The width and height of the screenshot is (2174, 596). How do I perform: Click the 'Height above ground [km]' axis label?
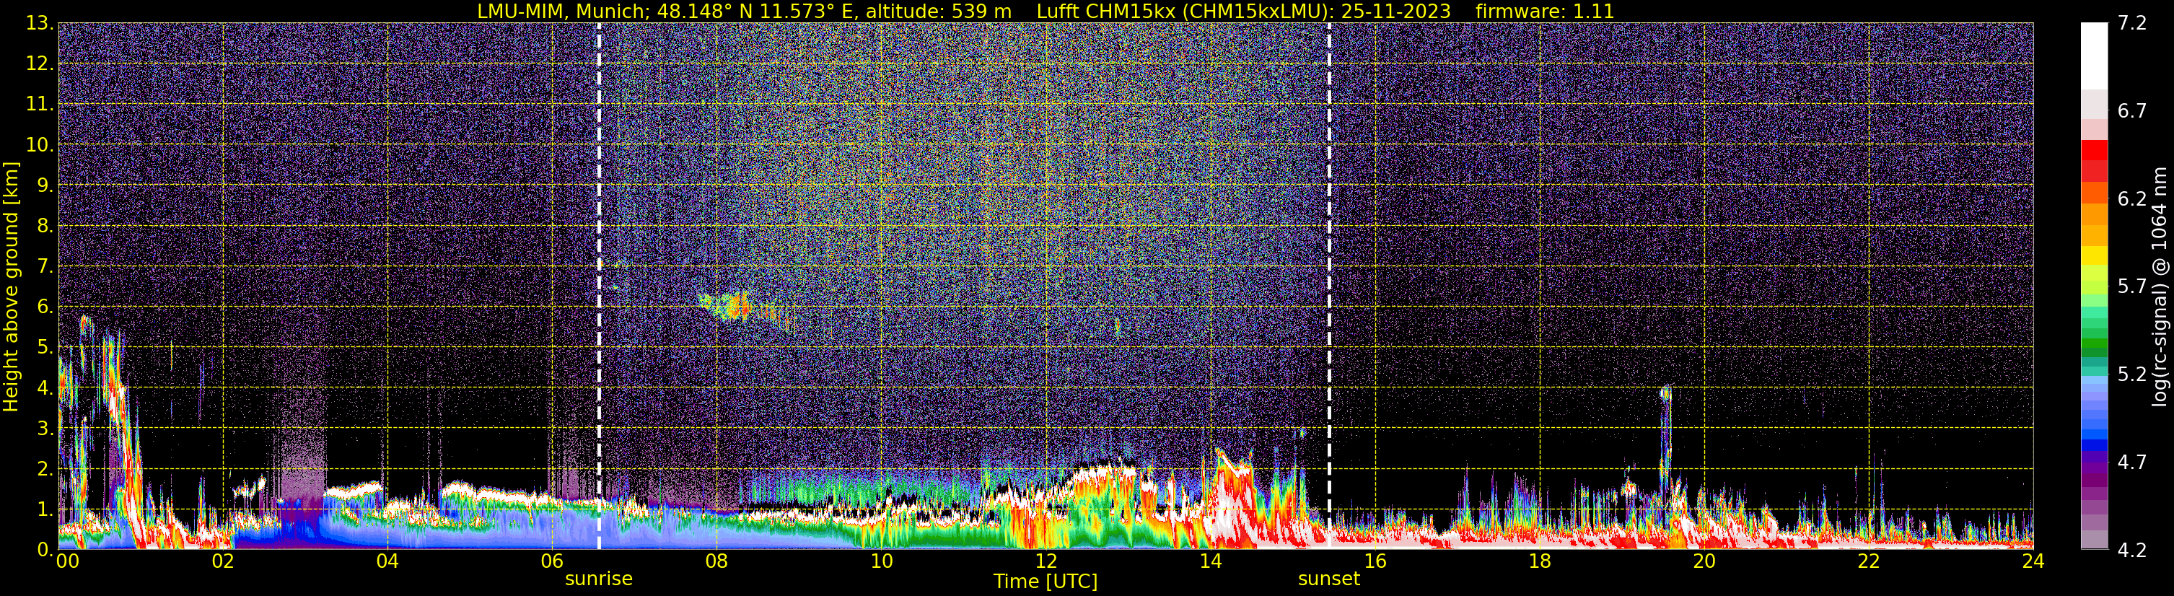click(11, 286)
